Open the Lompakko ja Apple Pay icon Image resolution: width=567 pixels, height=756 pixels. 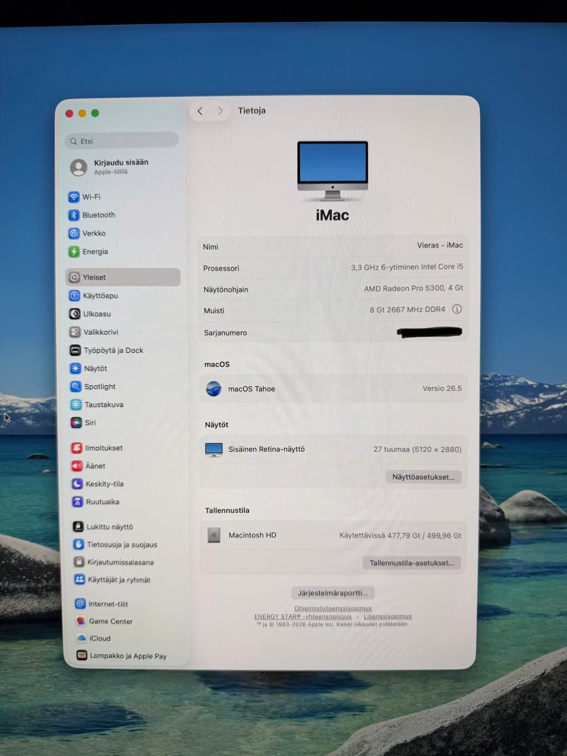(x=82, y=655)
